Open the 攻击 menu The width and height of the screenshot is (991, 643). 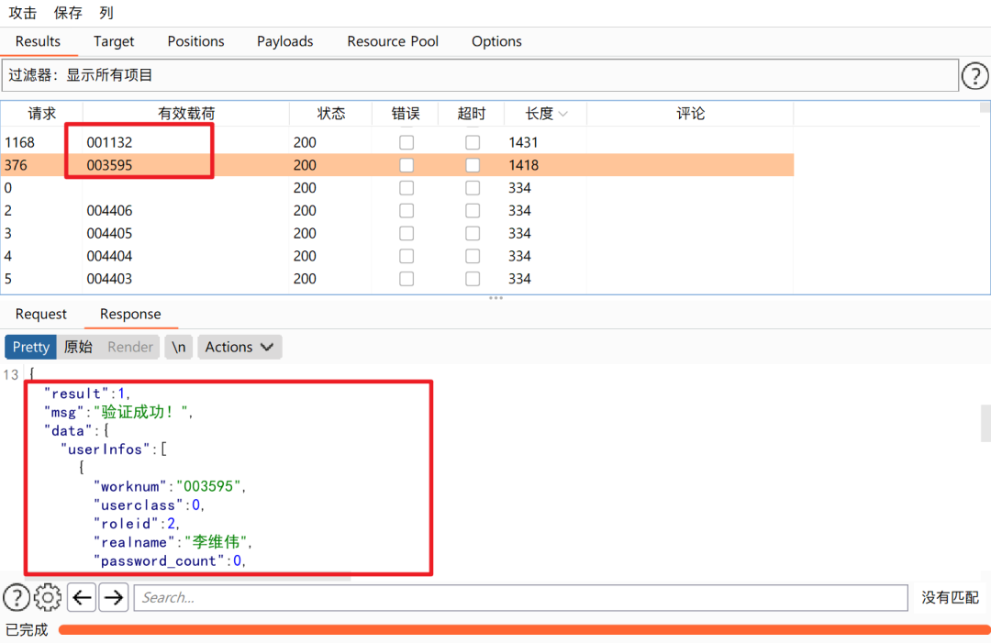click(23, 13)
